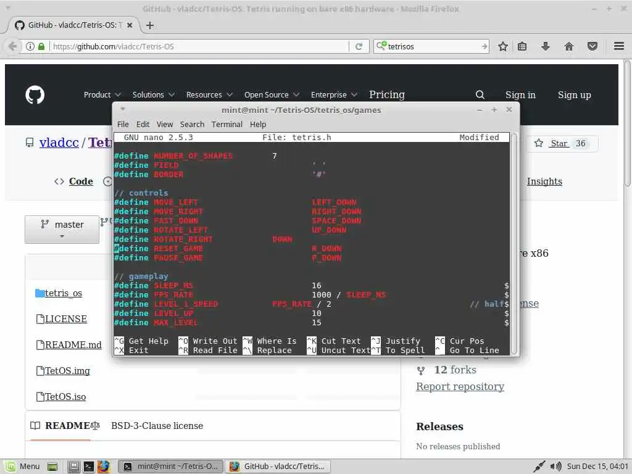
Task: Go to the Firefox home page icon
Action: coord(568,46)
